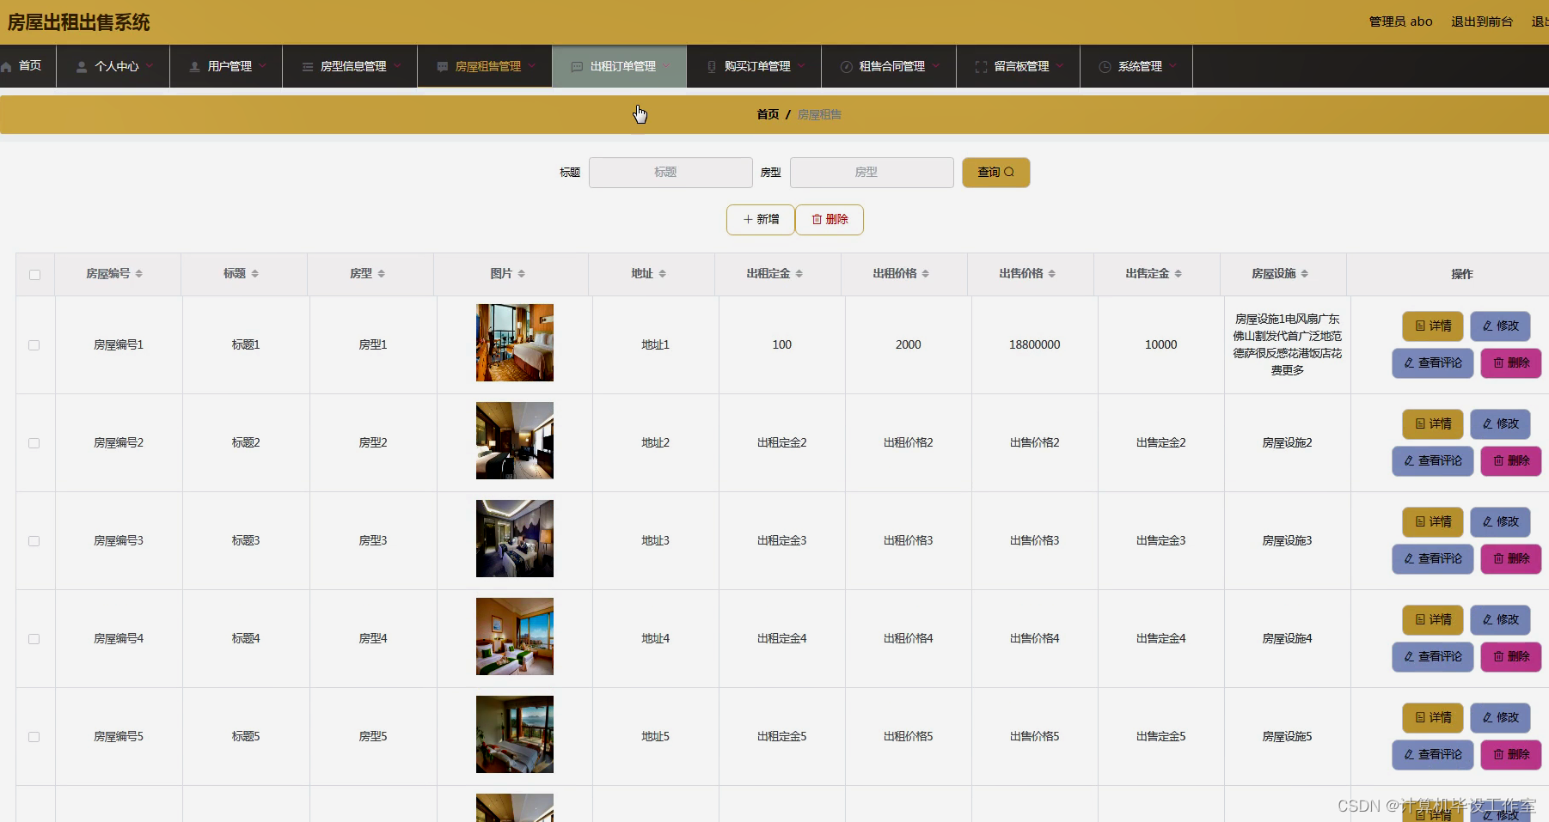Click the user icon in 用户管理
The image size is (1549, 822).
194,66
